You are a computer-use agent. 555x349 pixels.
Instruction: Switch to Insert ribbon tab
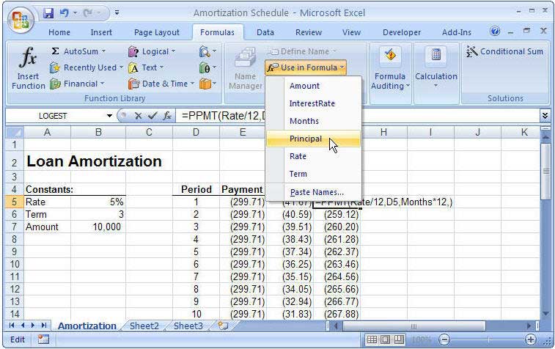101,32
